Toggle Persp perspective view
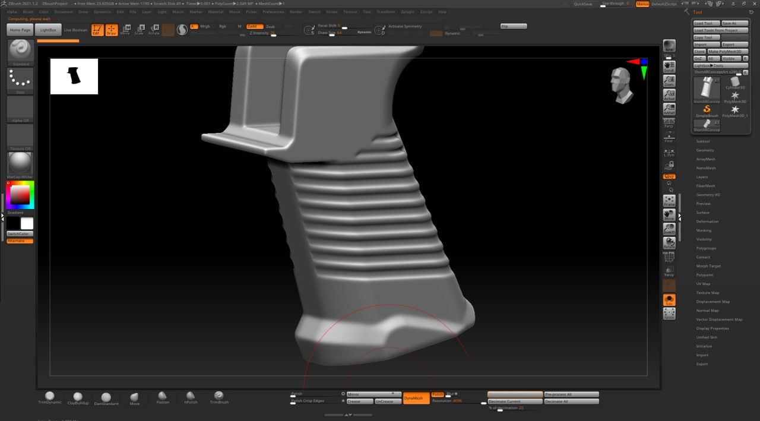760x421 pixels. click(669, 124)
